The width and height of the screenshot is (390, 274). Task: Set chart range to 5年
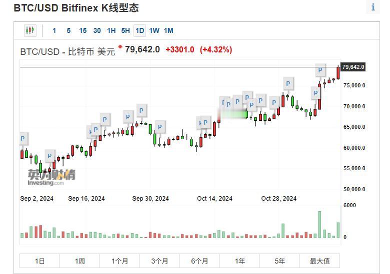click(x=279, y=261)
